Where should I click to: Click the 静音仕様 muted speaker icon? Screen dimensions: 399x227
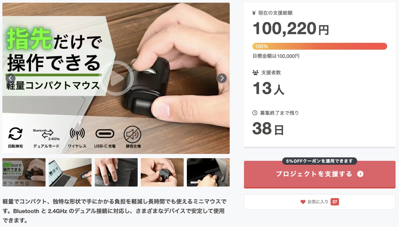click(x=132, y=135)
